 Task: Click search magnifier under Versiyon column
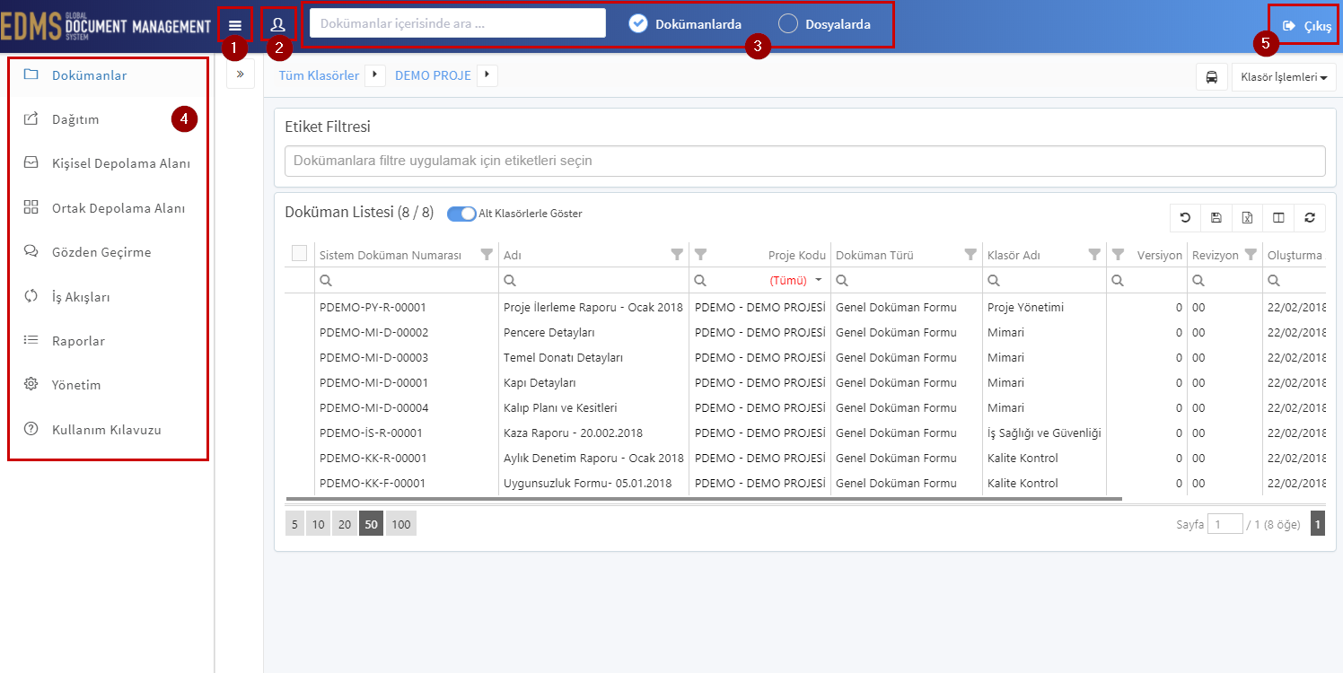point(1118,280)
